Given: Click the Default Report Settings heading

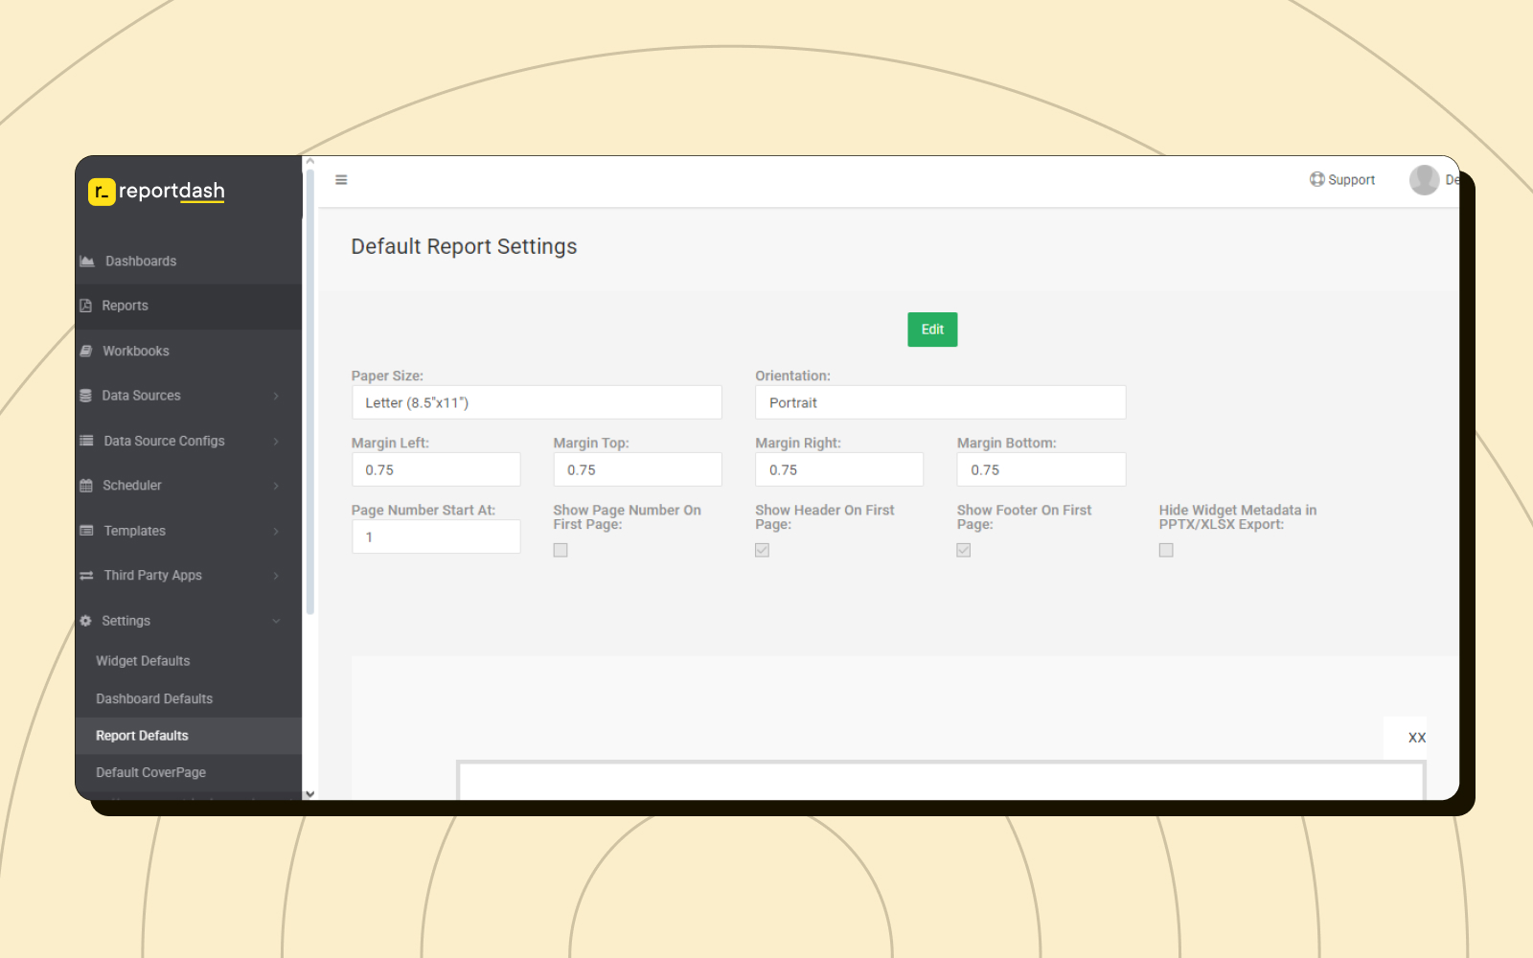Looking at the screenshot, I should point(464,246).
